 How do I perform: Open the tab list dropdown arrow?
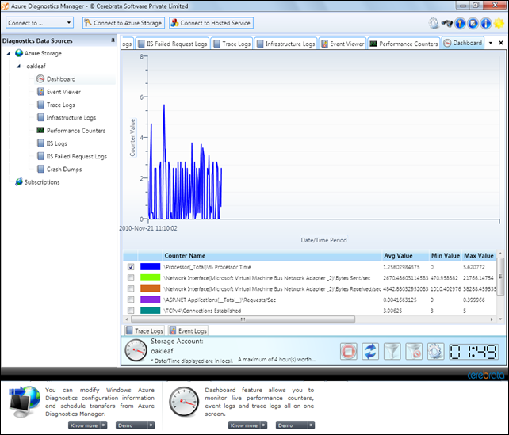(491, 43)
